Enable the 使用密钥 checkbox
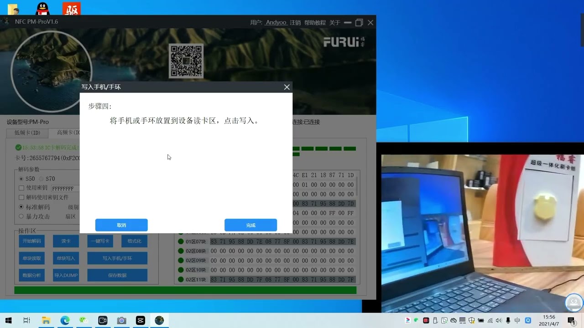Image resolution: width=584 pixels, height=328 pixels. tap(21, 188)
